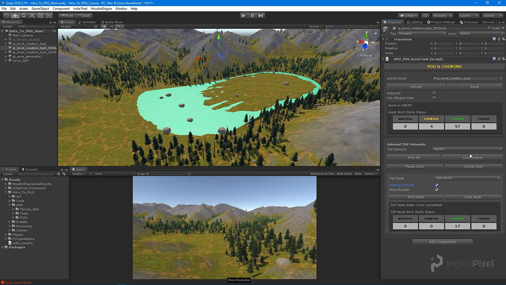This screenshot has width=506, height=285.
Task: Click the scene orientation gizmo cube
Action: click(x=366, y=42)
